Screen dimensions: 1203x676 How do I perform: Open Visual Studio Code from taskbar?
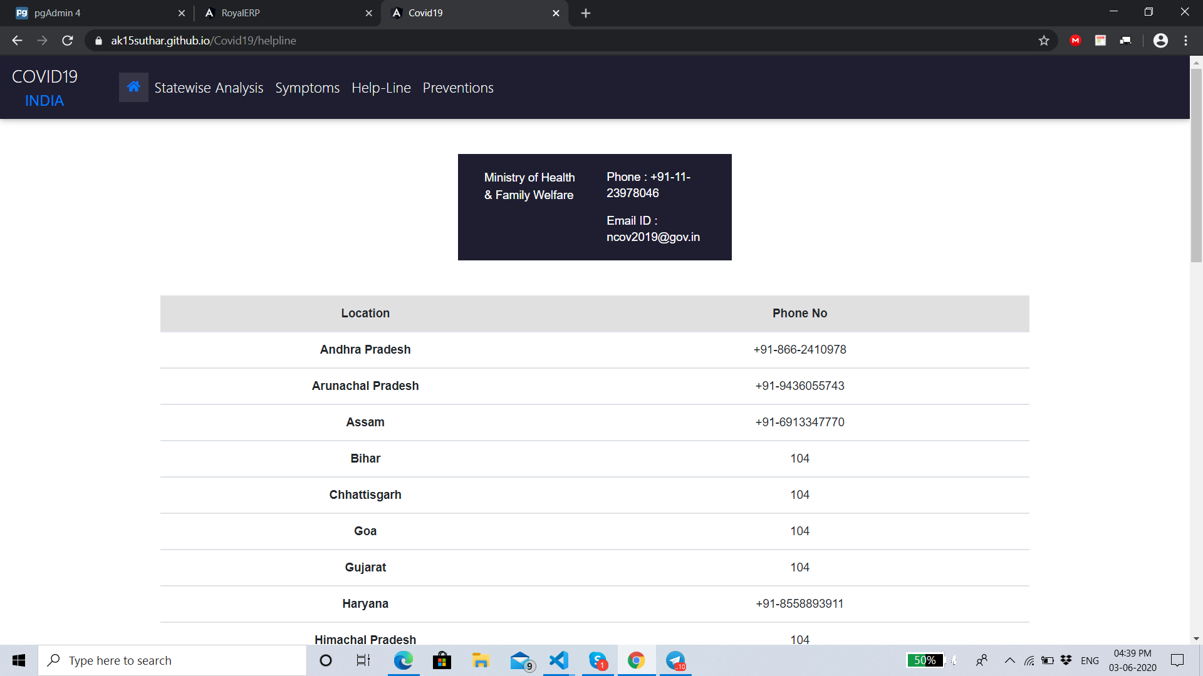[x=558, y=660]
